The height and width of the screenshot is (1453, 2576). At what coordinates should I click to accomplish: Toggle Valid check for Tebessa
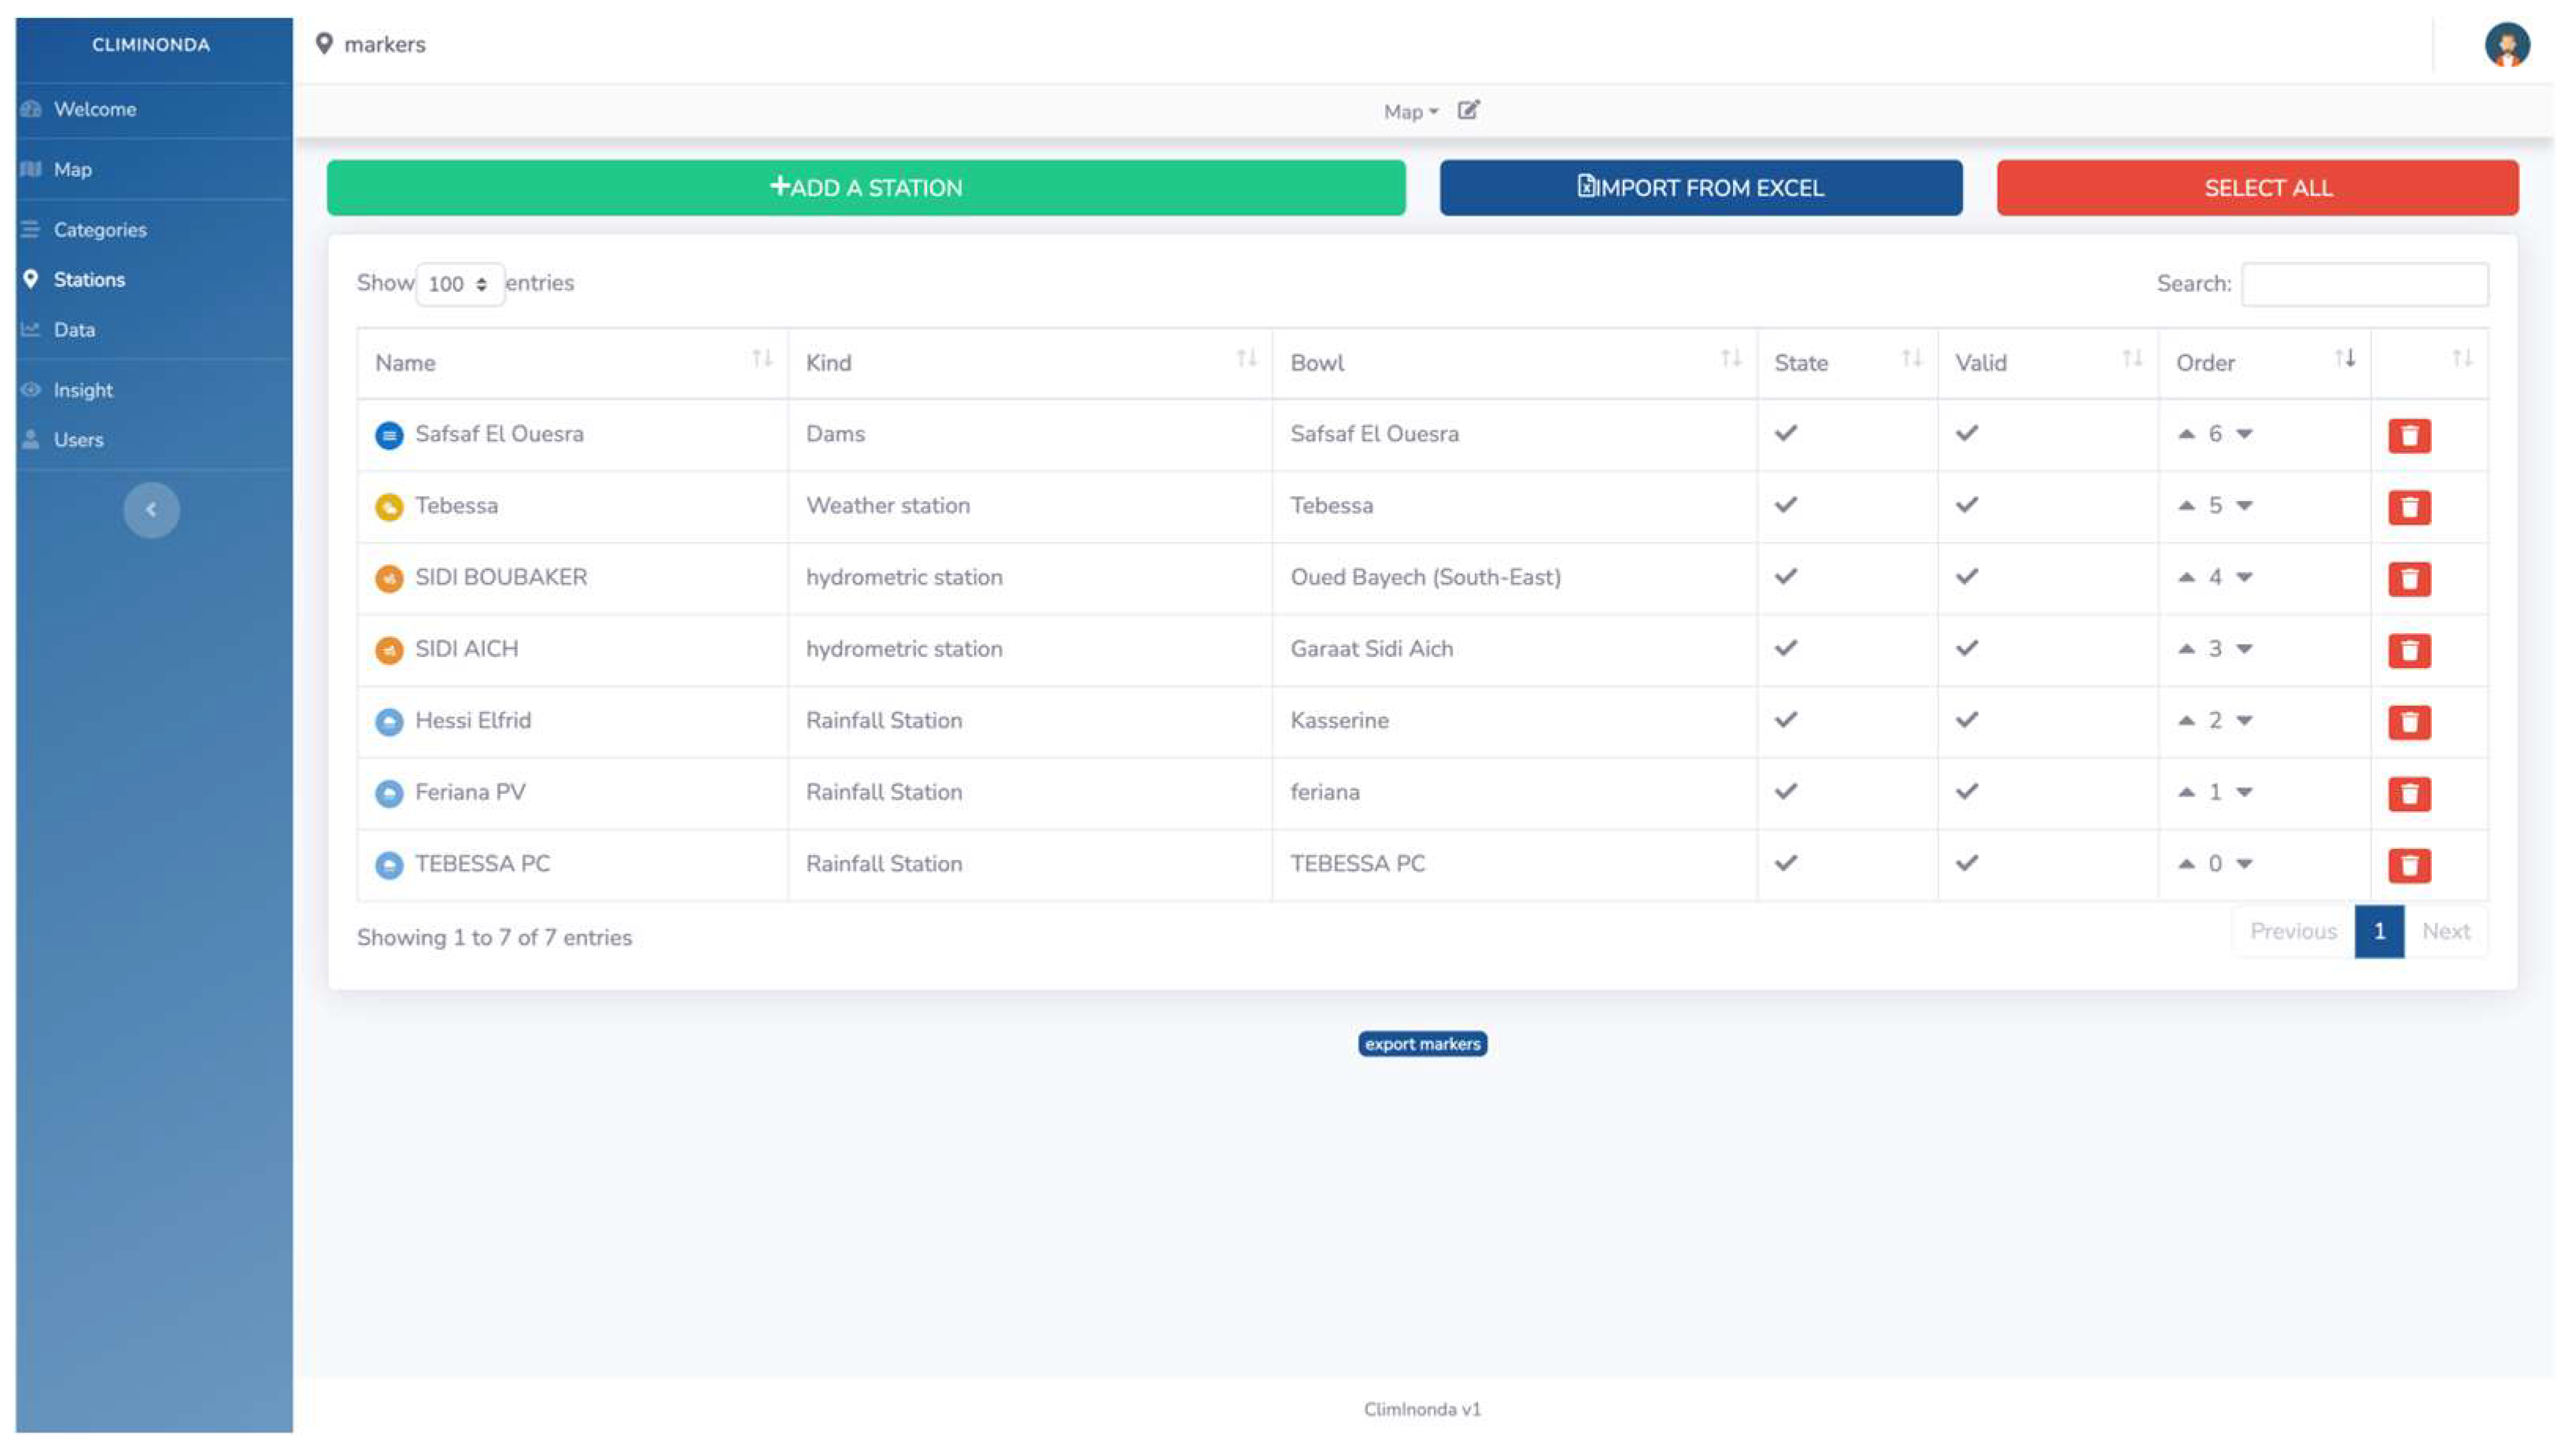[x=1967, y=504]
